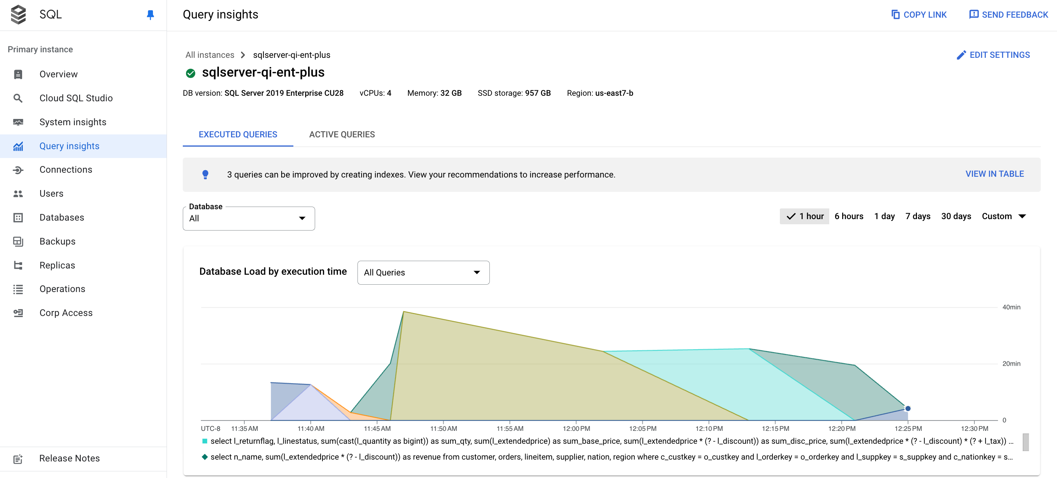This screenshot has height=478, width=1057.
Task: Click the Backups sidebar icon
Action: click(18, 241)
